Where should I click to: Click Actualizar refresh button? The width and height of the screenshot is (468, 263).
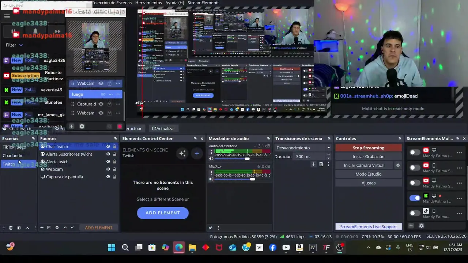163,129
